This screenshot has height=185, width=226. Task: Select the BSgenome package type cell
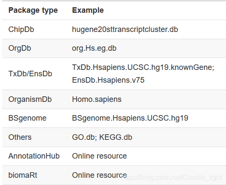click(x=27, y=118)
